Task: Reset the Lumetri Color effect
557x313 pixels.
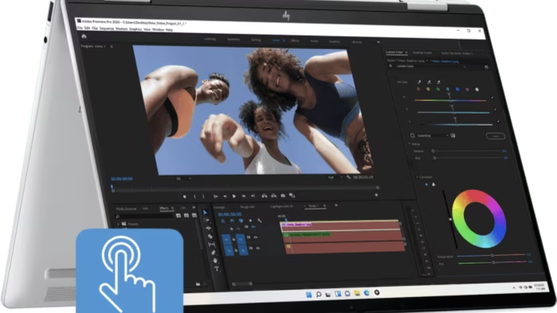Action: click(x=486, y=67)
